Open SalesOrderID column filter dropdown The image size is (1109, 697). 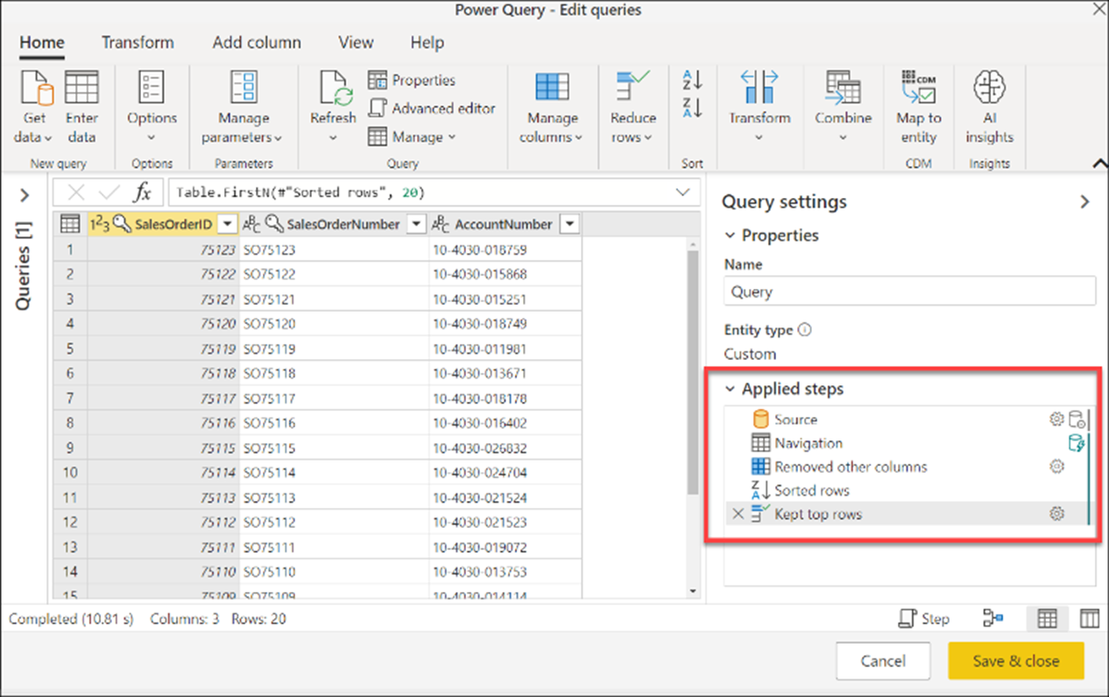[x=228, y=225]
